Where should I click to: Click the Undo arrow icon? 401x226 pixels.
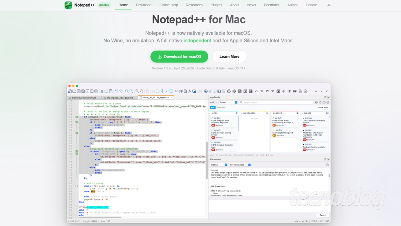[x=116, y=91]
